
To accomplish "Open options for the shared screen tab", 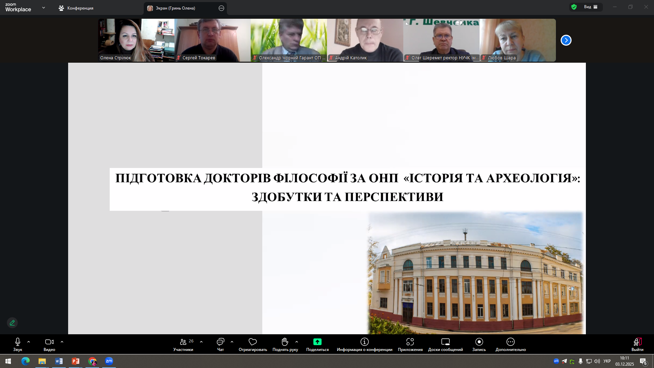I will 221,8.
